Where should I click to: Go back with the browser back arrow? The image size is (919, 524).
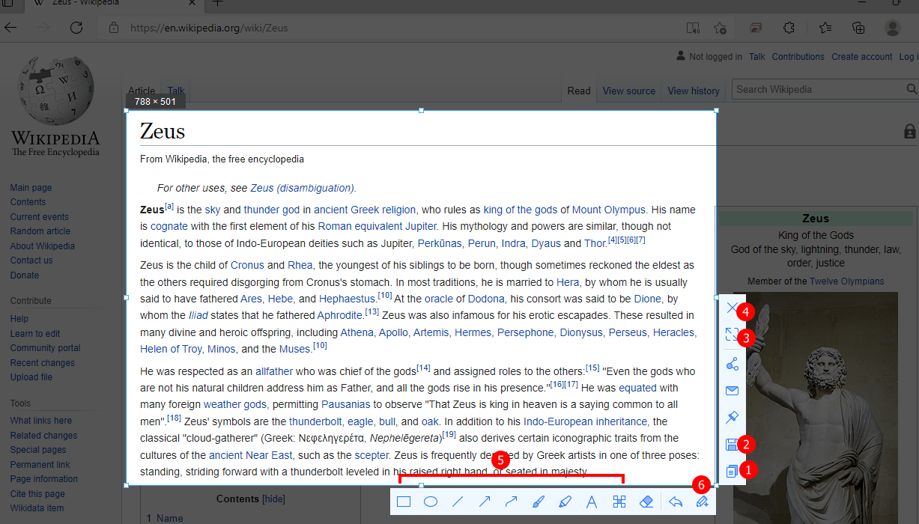[10, 28]
